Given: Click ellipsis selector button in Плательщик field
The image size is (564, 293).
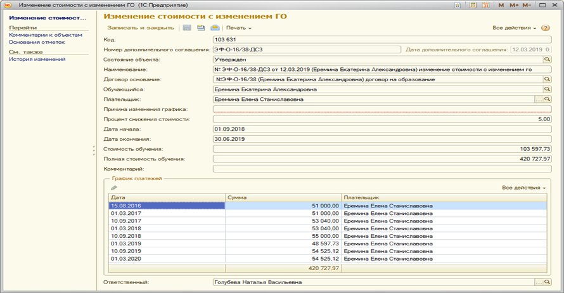Looking at the screenshot, I should pyautogui.click(x=539, y=100).
